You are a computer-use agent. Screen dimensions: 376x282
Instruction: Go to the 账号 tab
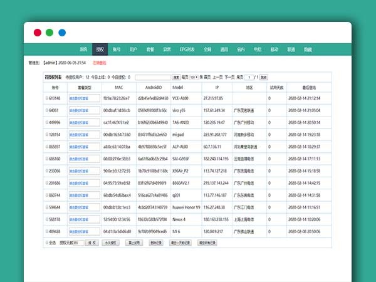pos(117,49)
